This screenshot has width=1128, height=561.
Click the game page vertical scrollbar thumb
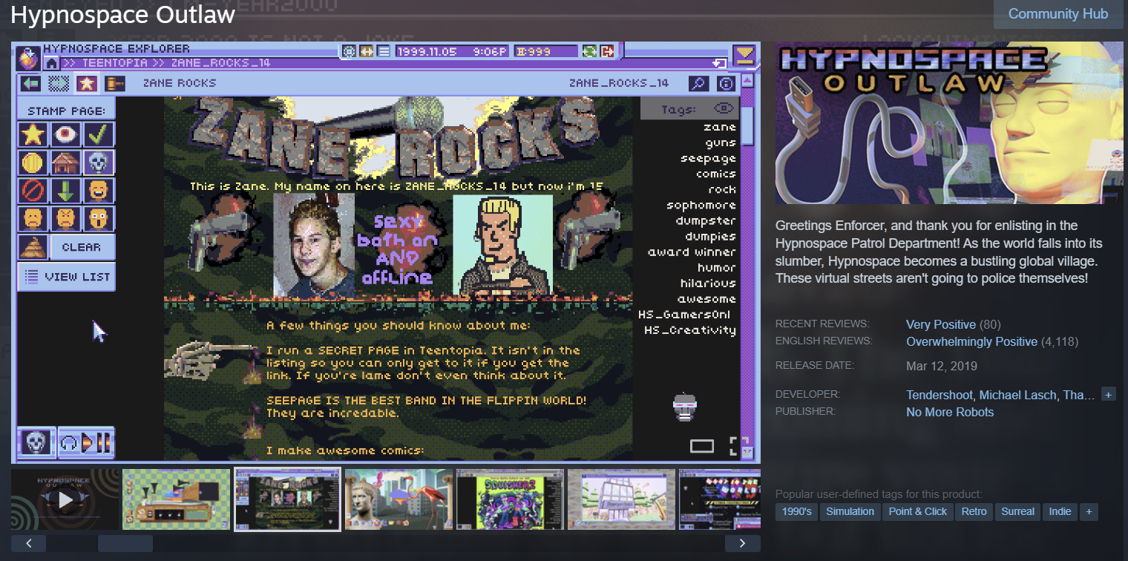(x=747, y=125)
